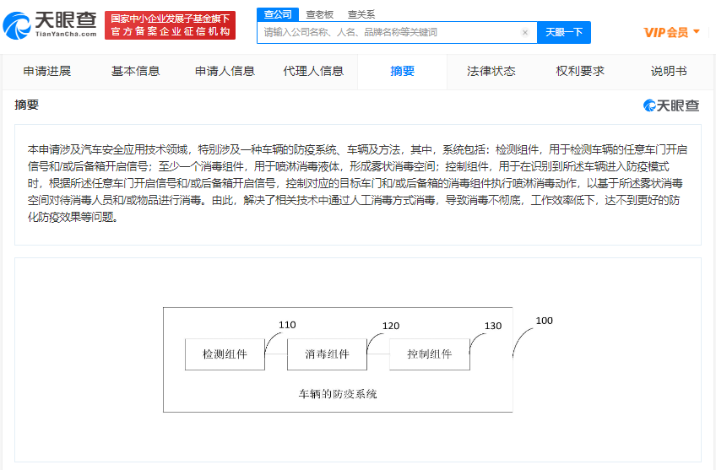The width and height of the screenshot is (716, 470).
Task: Clear the search box with the x icon
Action: pyautogui.click(x=525, y=32)
